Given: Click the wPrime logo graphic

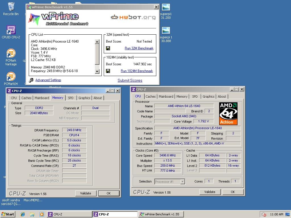Looking at the screenshot, I should click(58, 19).
